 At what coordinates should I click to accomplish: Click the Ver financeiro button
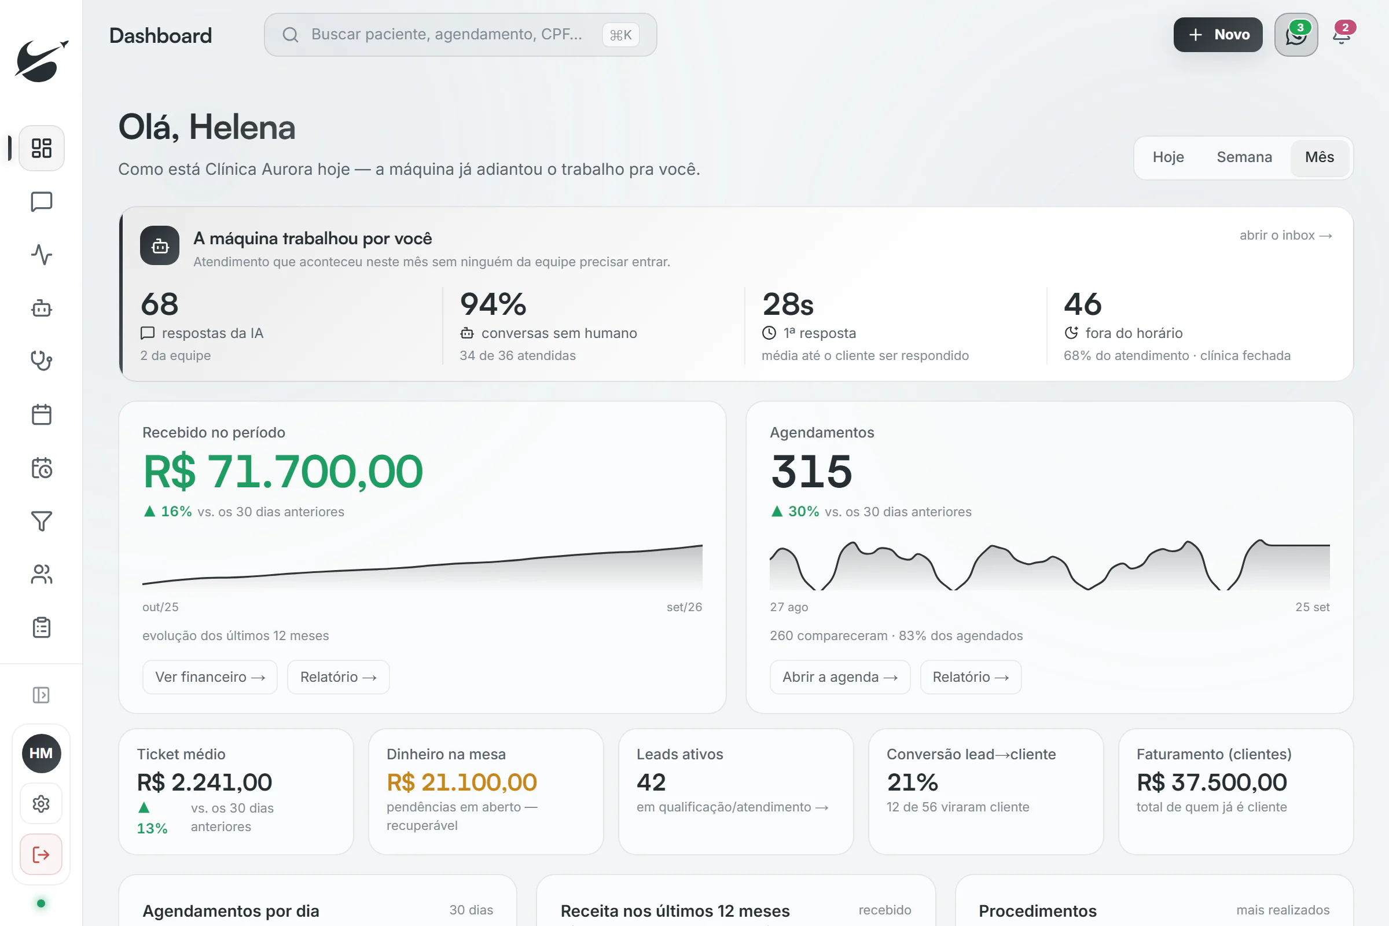point(210,677)
